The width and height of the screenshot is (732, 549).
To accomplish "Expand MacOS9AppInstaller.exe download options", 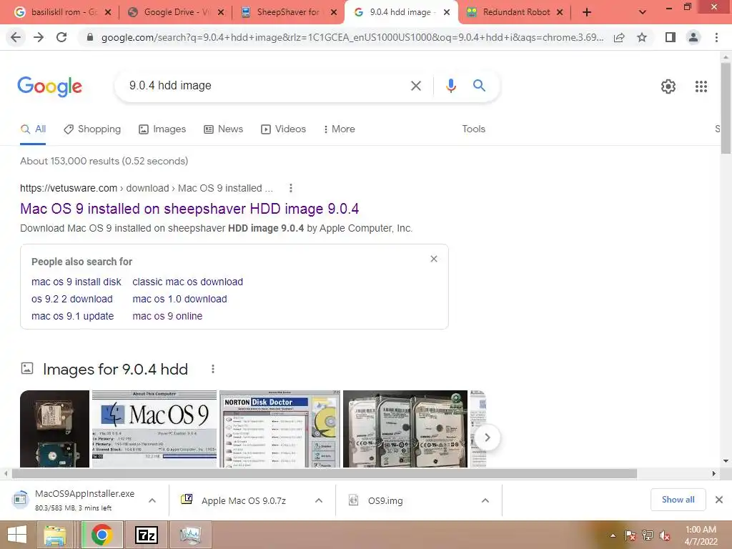I will [x=152, y=500].
